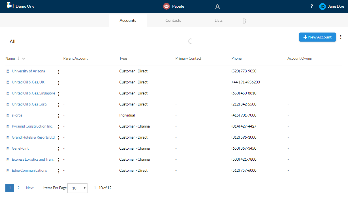Open row menu for Express Logistics
The height and width of the screenshot is (198, 348).
click(59, 160)
